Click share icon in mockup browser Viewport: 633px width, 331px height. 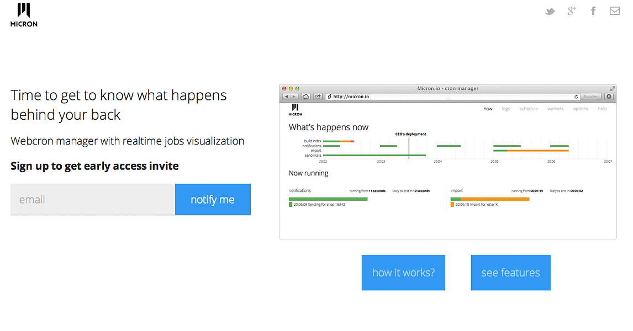point(318,97)
